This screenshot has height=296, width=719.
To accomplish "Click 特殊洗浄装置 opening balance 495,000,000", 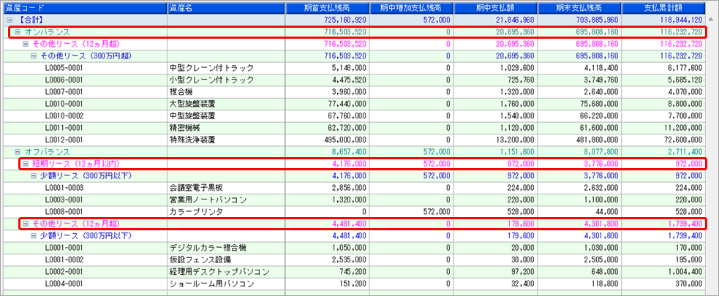I will click(x=346, y=140).
